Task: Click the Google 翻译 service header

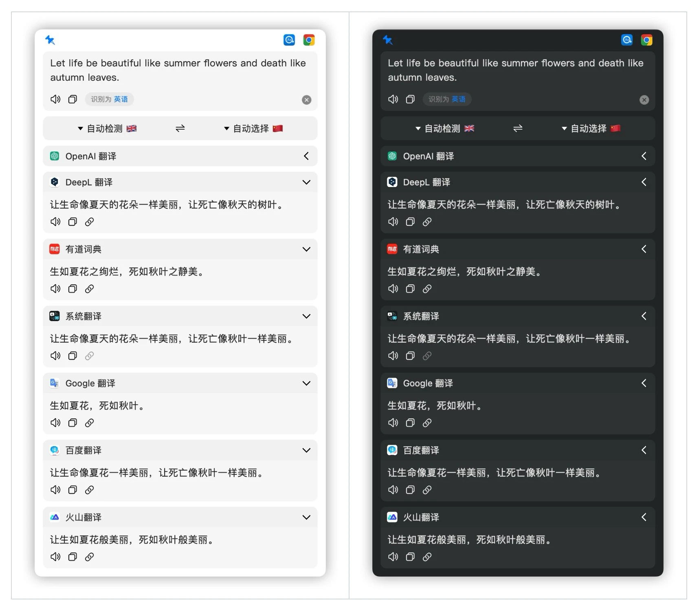Action: [90, 383]
